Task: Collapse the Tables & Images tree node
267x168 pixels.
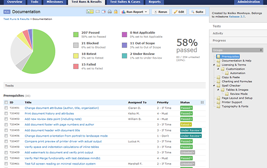Action: pyautogui.click(x=218, y=90)
